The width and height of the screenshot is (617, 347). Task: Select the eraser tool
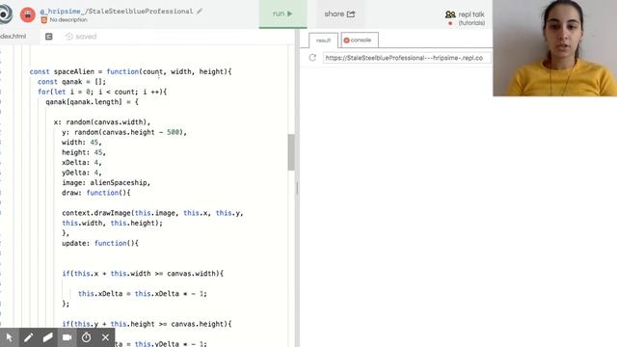point(47,337)
